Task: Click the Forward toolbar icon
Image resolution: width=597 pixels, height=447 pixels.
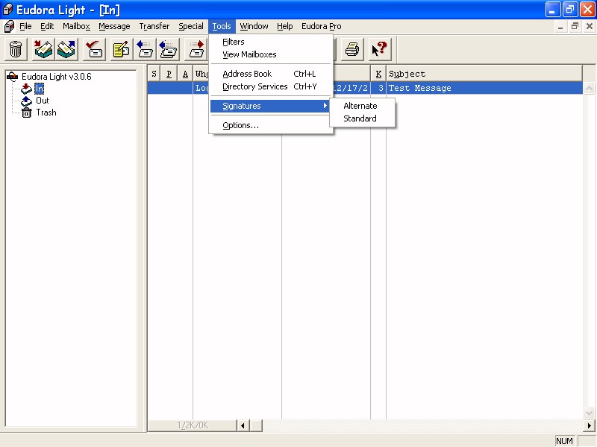Action: point(196,49)
